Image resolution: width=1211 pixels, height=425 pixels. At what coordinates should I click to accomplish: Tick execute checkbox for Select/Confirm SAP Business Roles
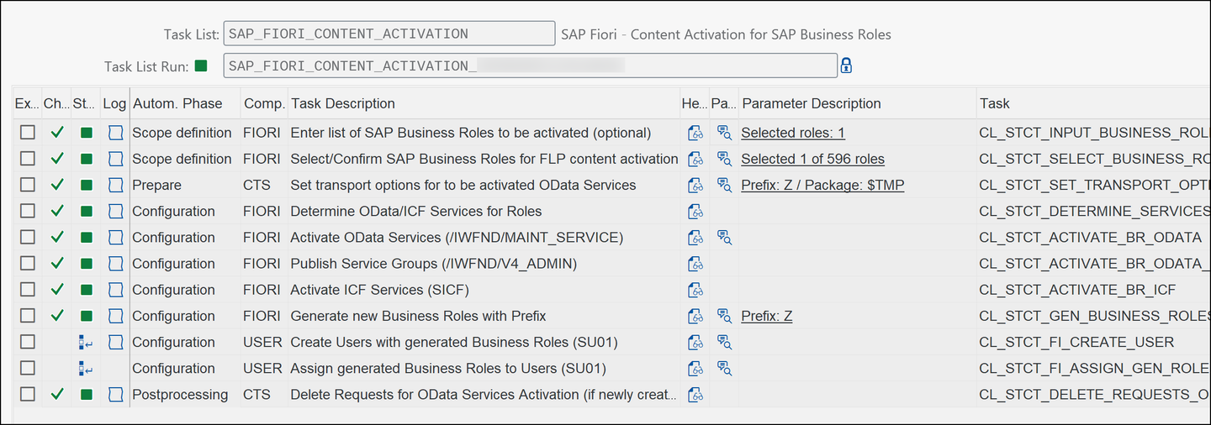28,159
